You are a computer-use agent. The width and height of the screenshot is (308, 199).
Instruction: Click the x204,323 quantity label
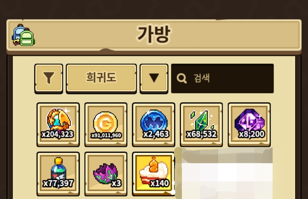[58, 134]
